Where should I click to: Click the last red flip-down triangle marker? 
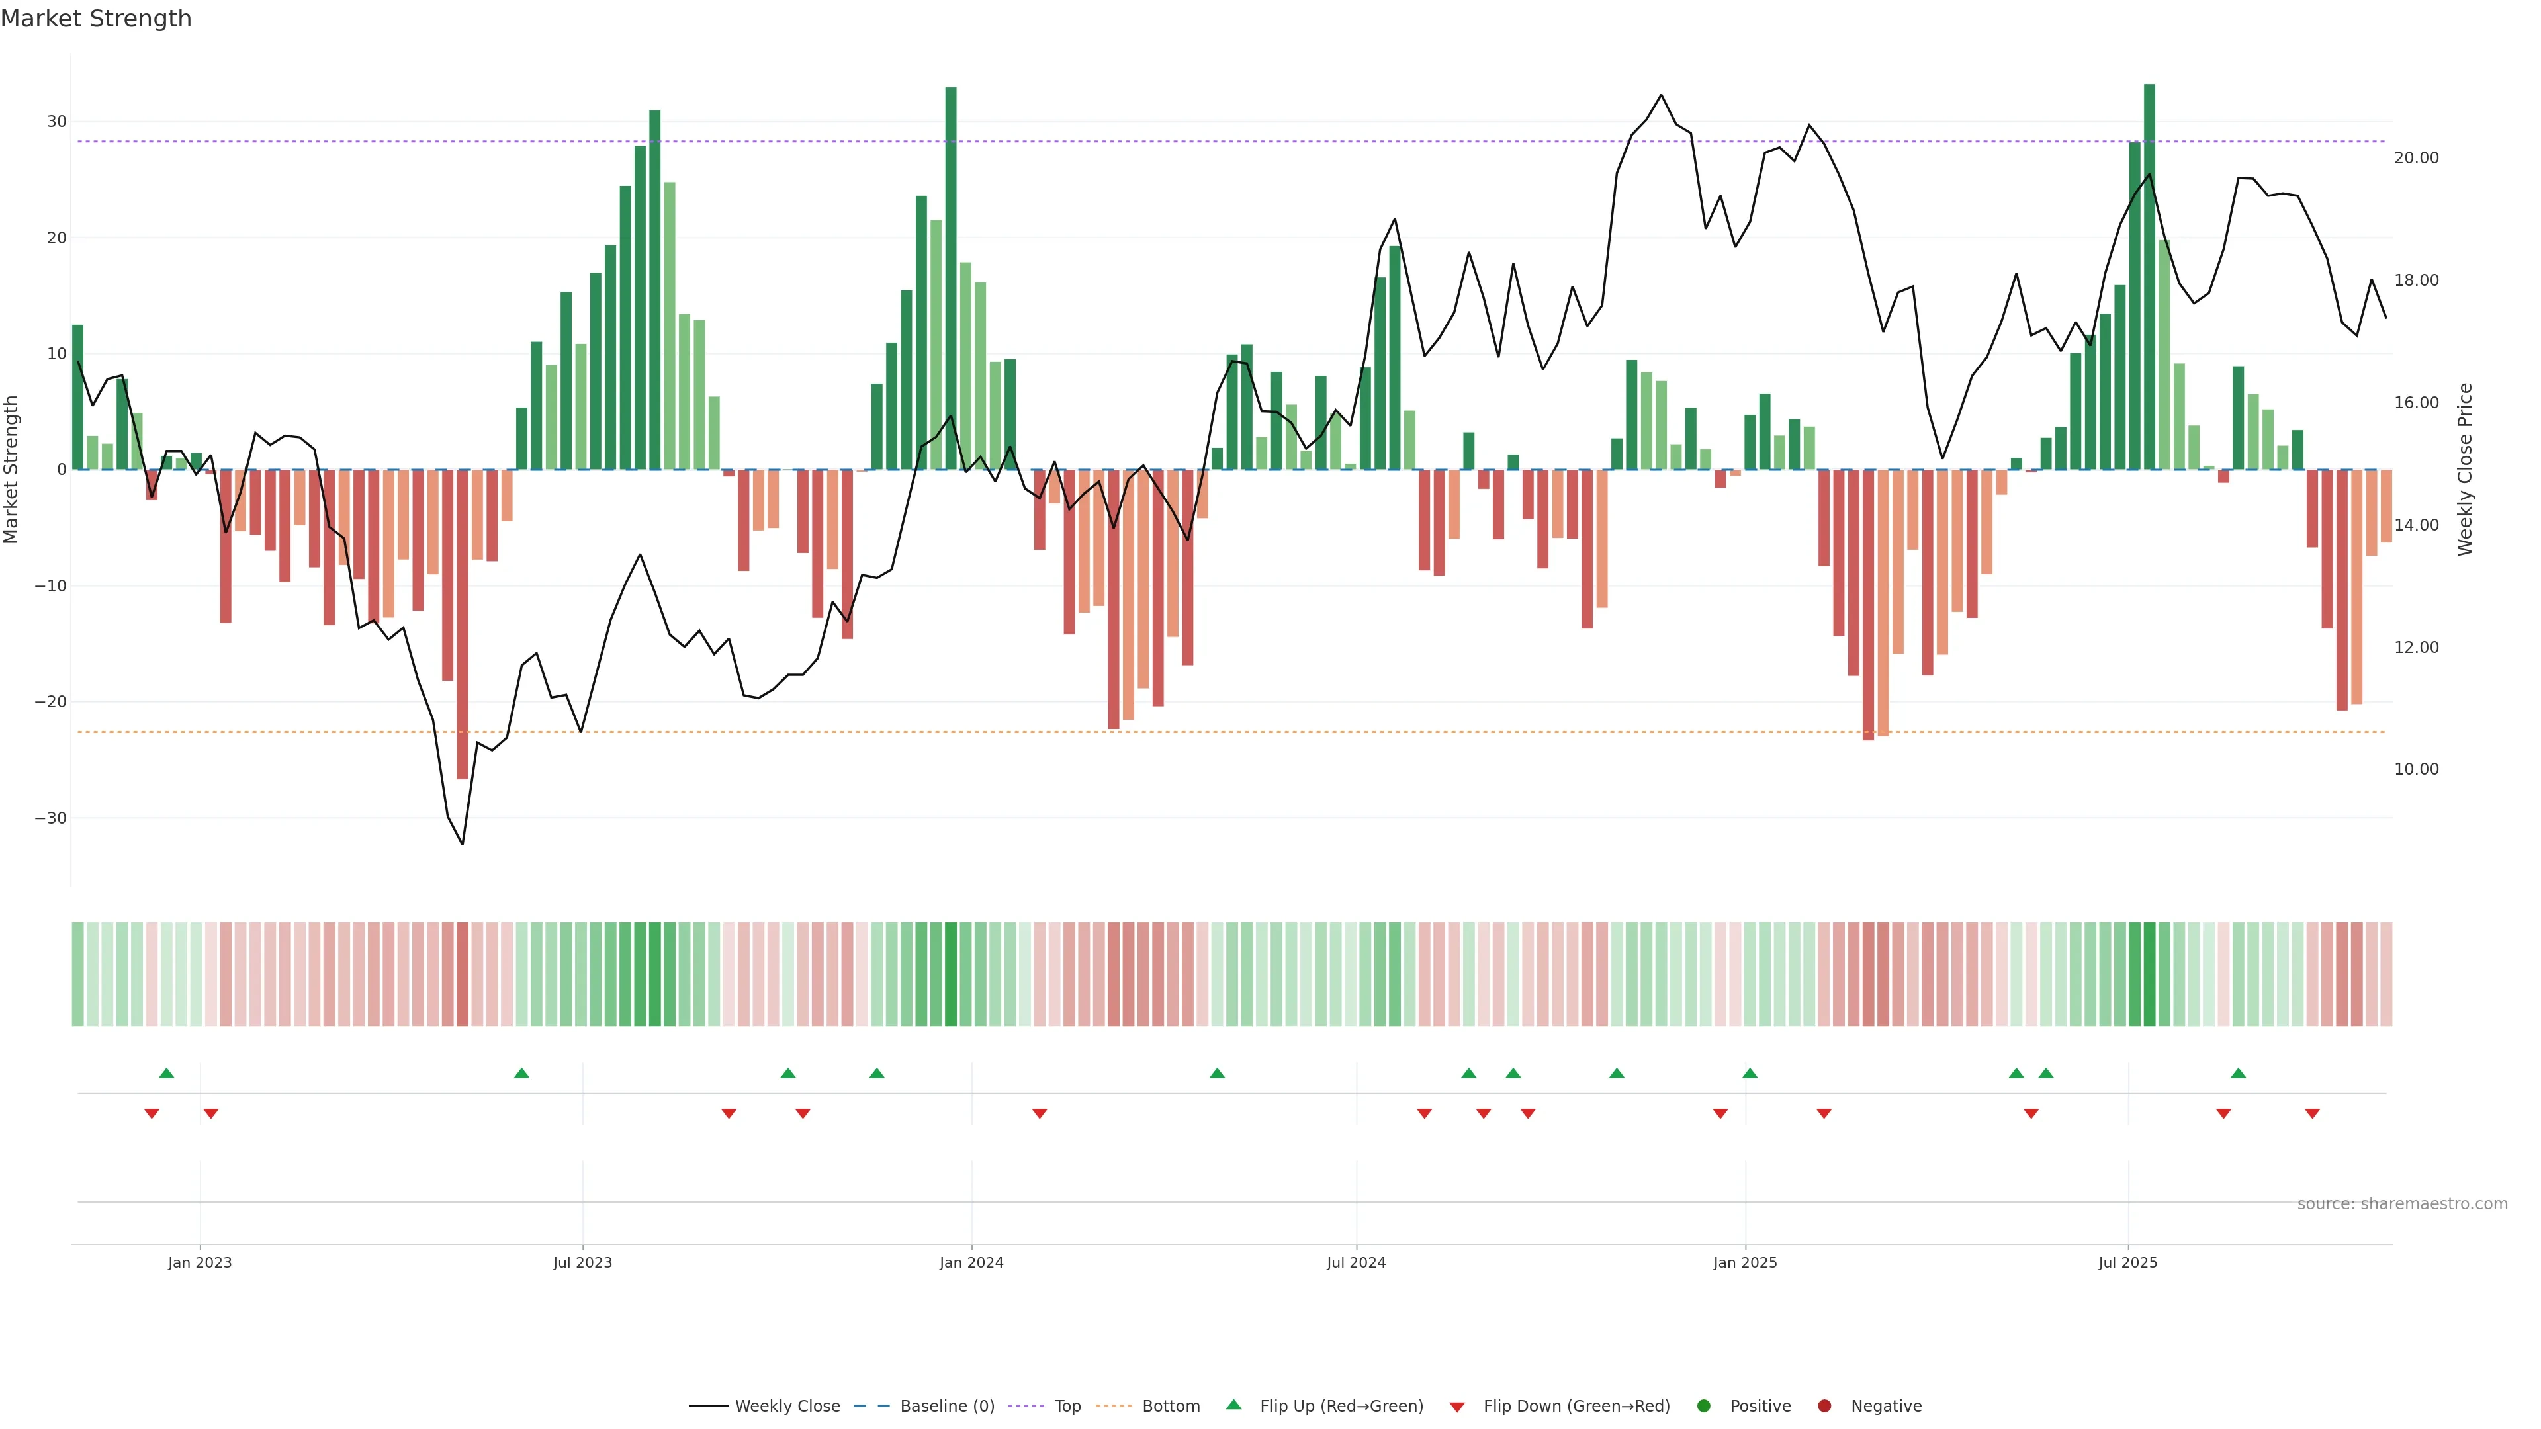click(x=2312, y=1113)
